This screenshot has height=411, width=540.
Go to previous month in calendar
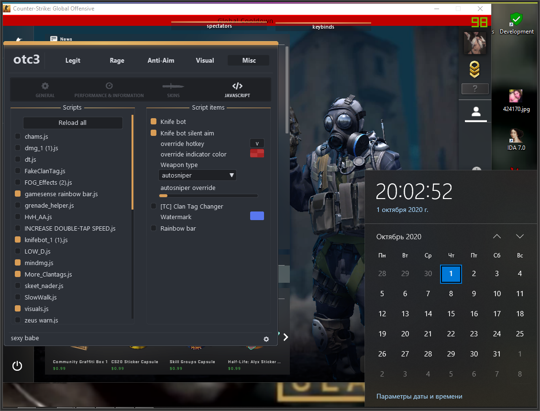[x=496, y=236]
